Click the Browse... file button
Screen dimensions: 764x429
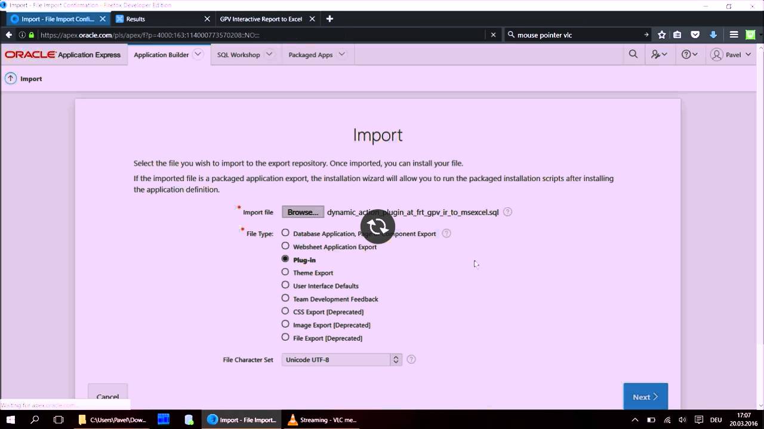[x=303, y=212]
